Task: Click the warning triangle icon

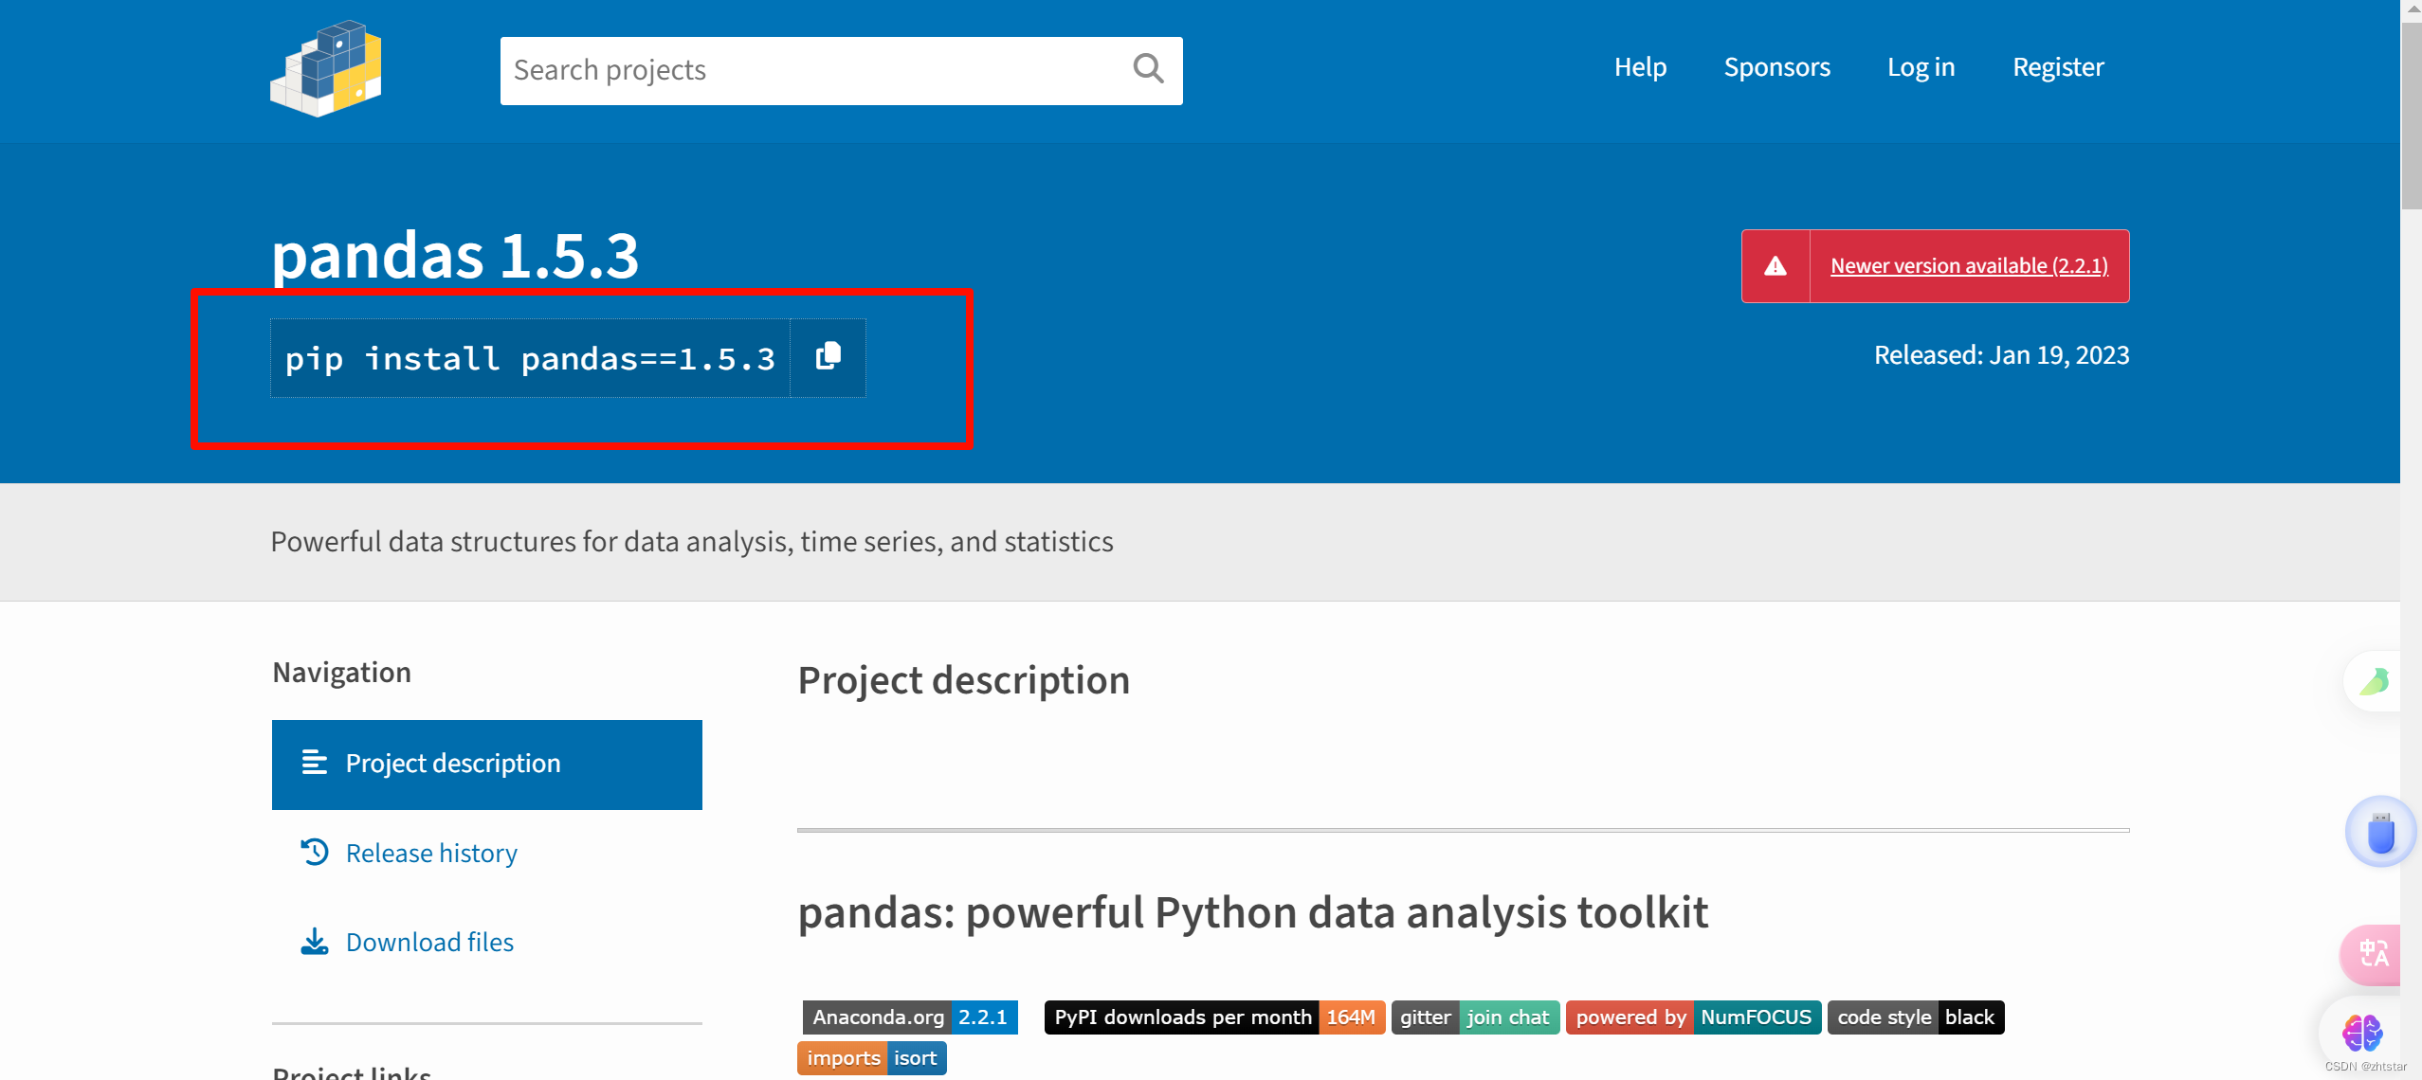Action: pyautogui.click(x=1776, y=266)
